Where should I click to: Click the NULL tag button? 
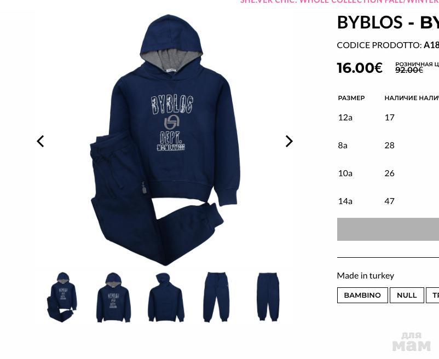407,295
